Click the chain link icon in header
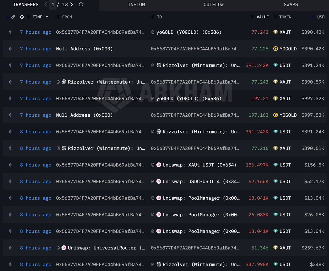Viewport: 329px width, 271px height. pos(13,17)
